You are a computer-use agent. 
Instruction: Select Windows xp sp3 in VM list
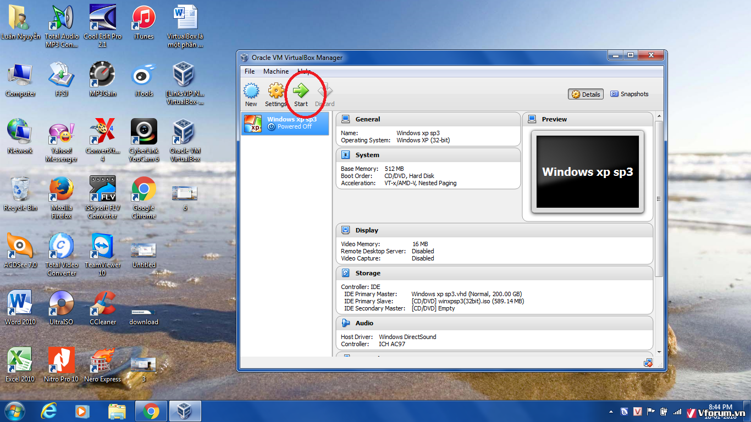point(285,123)
